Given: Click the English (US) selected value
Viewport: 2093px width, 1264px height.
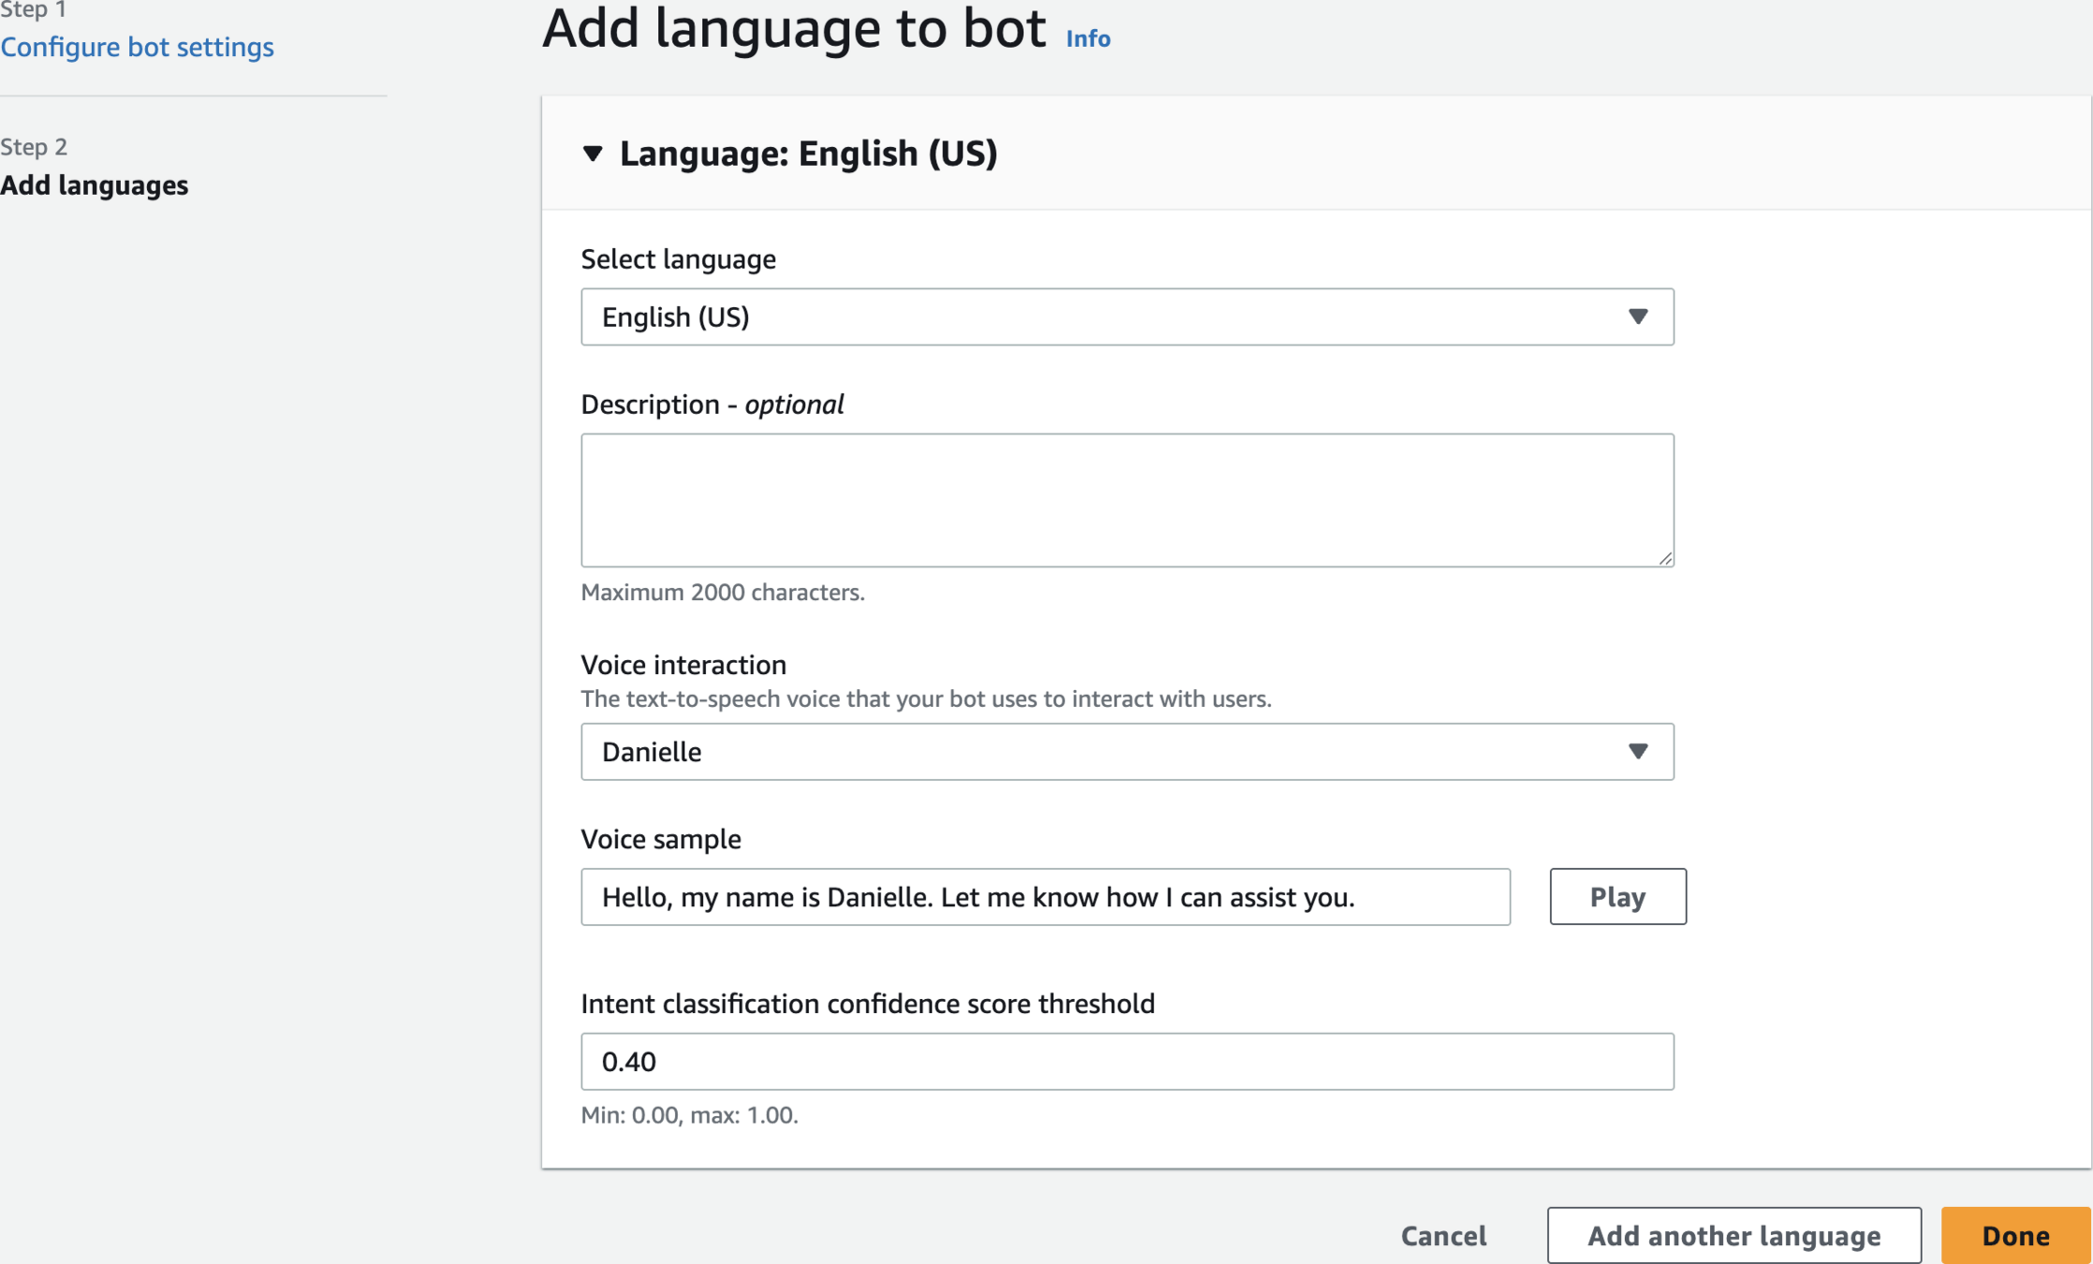Looking at the screenshot, I should point(676,317).
